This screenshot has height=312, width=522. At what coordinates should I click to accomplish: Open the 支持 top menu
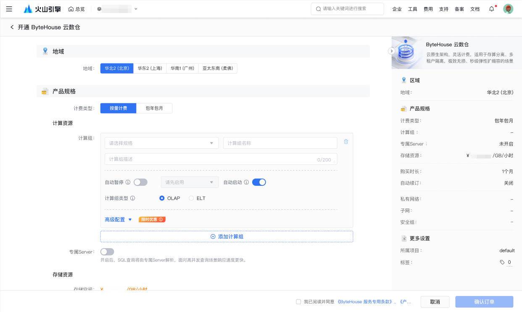click(443, 9)
